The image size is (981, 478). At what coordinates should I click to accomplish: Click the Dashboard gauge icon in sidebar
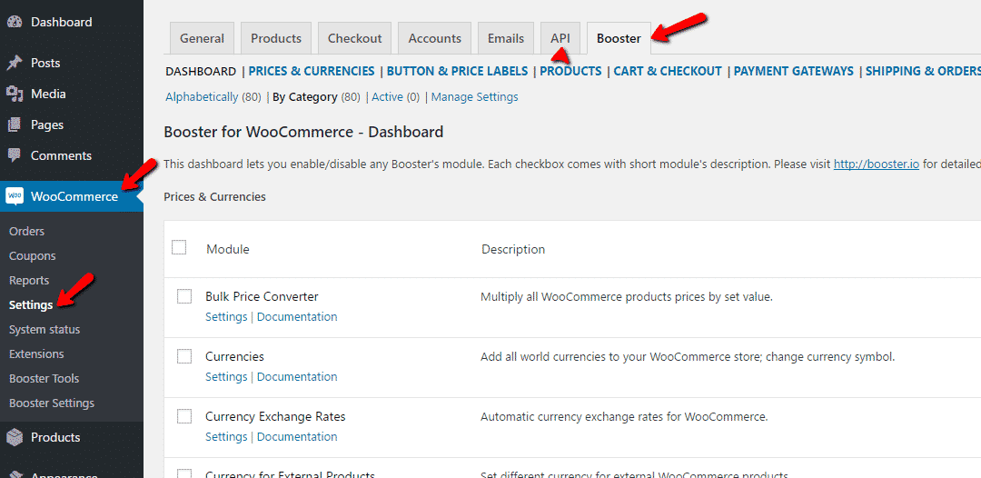tap(15, 22)
